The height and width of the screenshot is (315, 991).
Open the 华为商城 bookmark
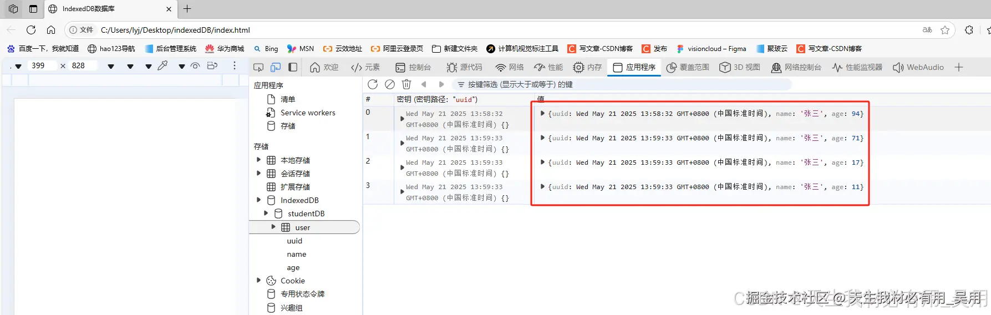(x=225, y=48)
